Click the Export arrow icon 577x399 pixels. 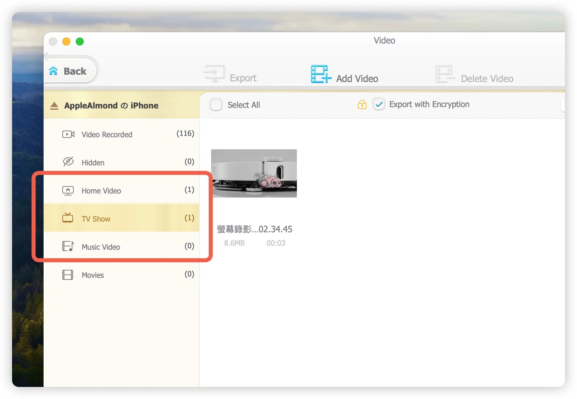point(214,73)
